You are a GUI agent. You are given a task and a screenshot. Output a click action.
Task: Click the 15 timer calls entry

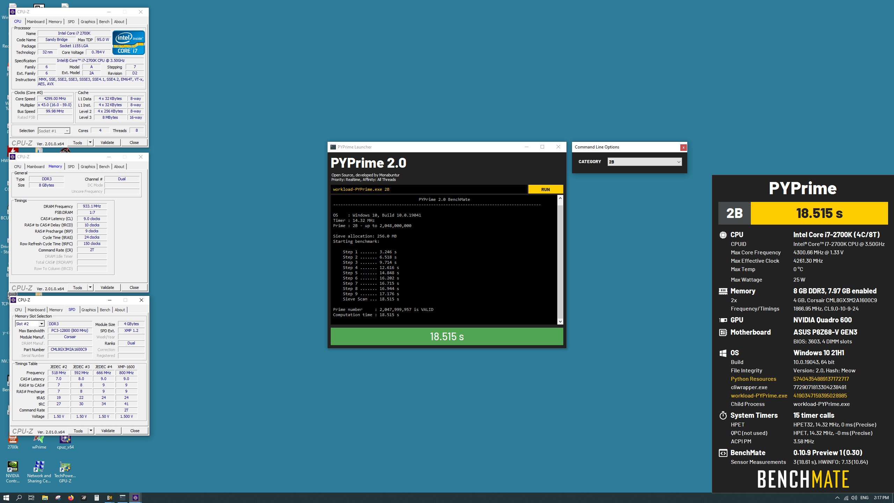814,415
